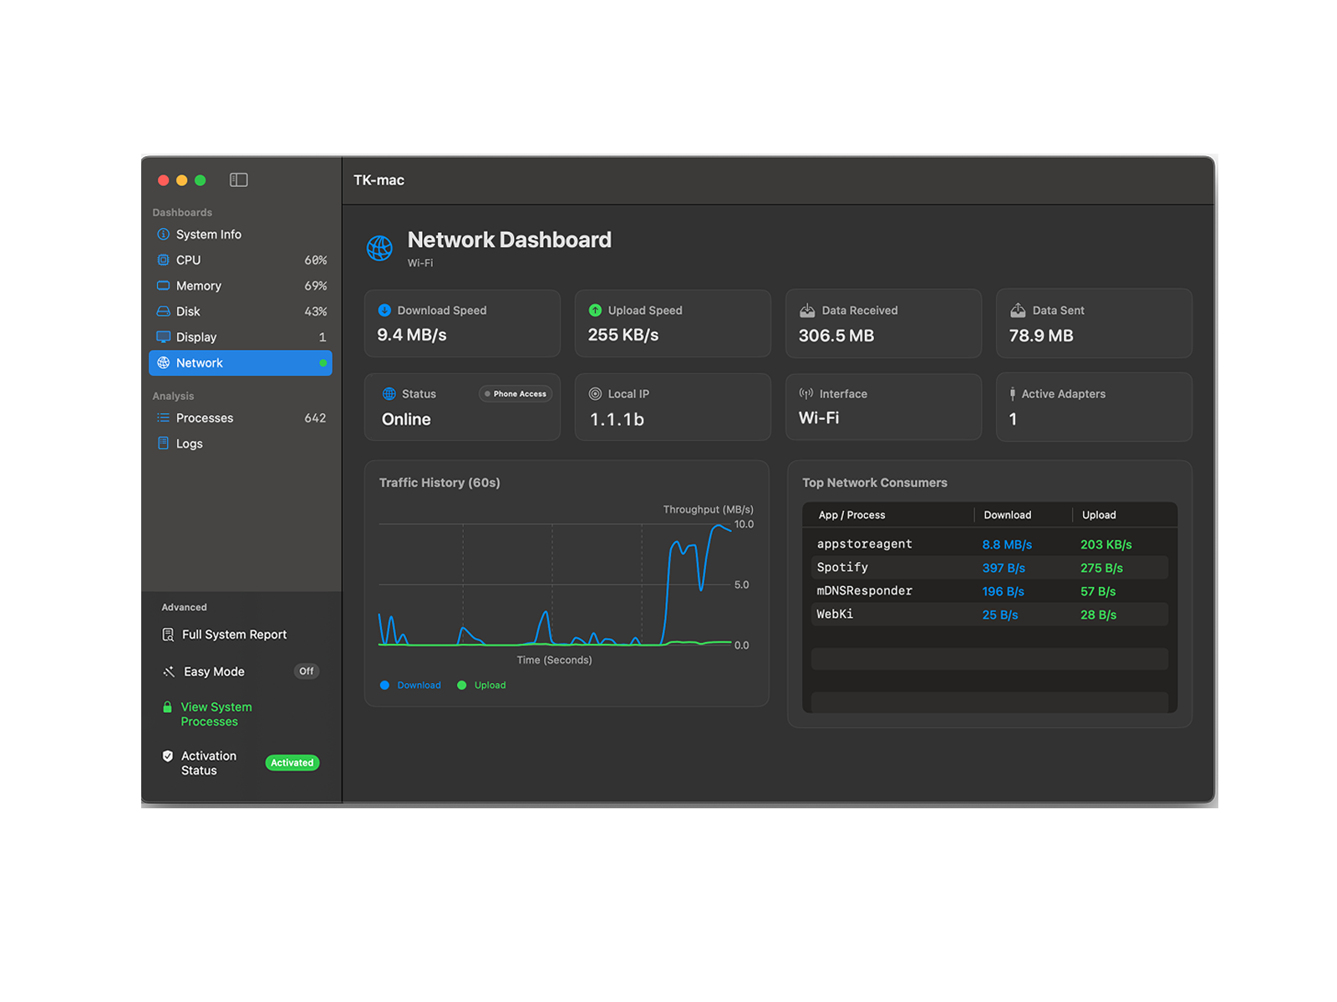The height and width of the screenshot is (1002, 1337).
Task: Click the Online status text
Action: point(406,419)
